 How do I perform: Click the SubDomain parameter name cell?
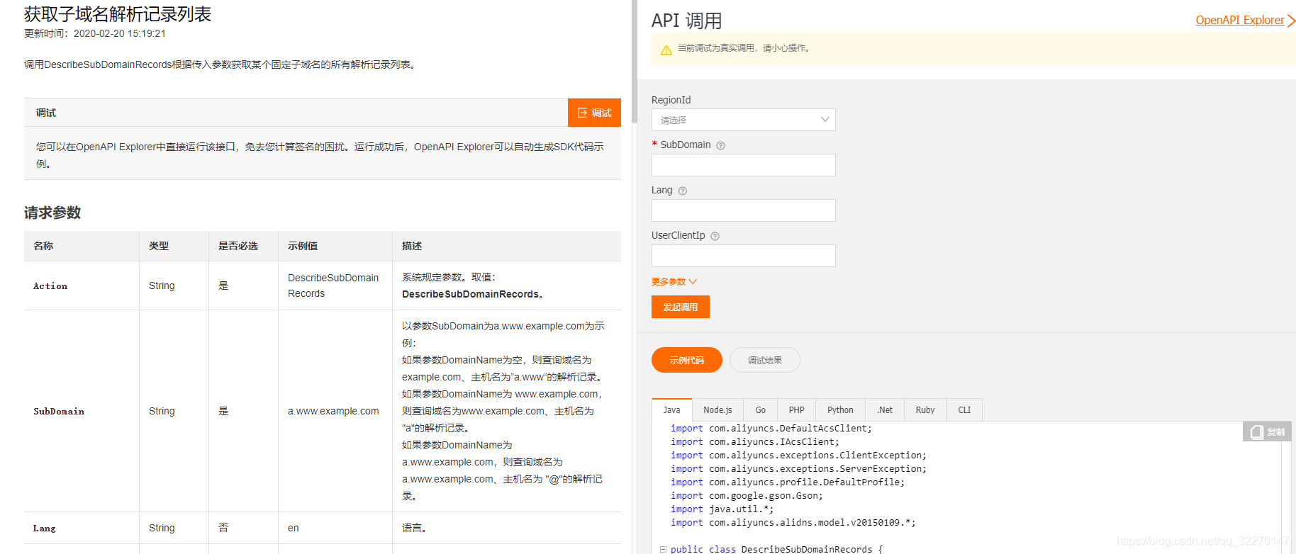point(82,411)
